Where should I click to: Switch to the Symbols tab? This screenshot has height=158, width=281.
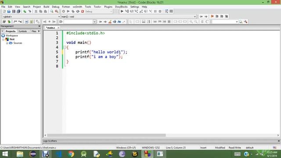pos(22,31)
